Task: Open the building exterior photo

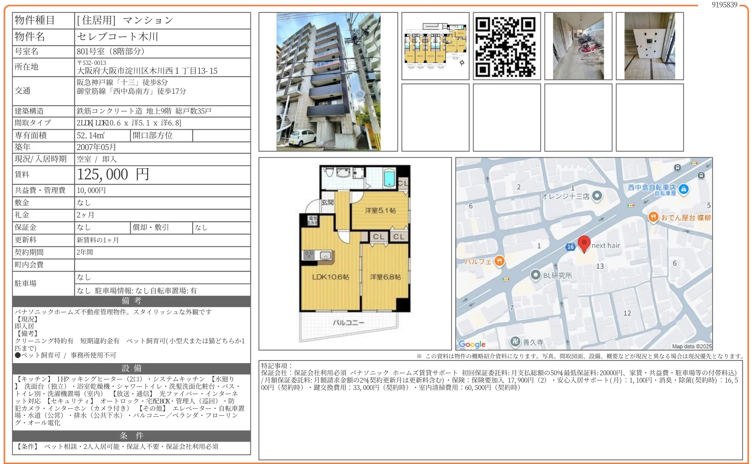Action: point(328,82)
